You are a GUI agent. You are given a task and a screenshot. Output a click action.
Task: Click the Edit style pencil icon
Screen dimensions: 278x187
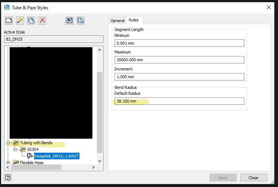[20, 21]
